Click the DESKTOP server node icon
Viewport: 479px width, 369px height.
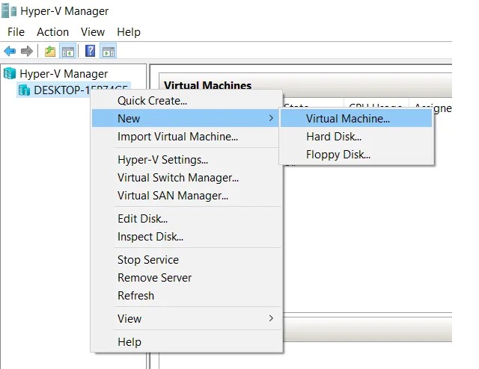pyautogui.click(x=24, y=90)
